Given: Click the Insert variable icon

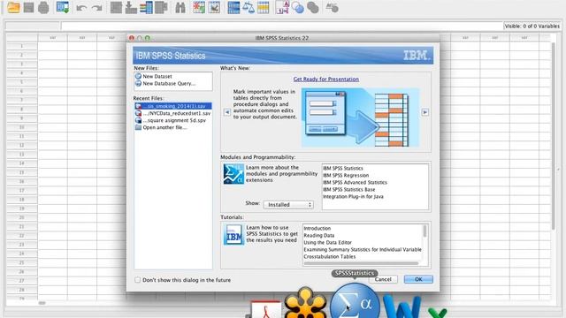Looking at the screenshot, I should pos(214,8).
